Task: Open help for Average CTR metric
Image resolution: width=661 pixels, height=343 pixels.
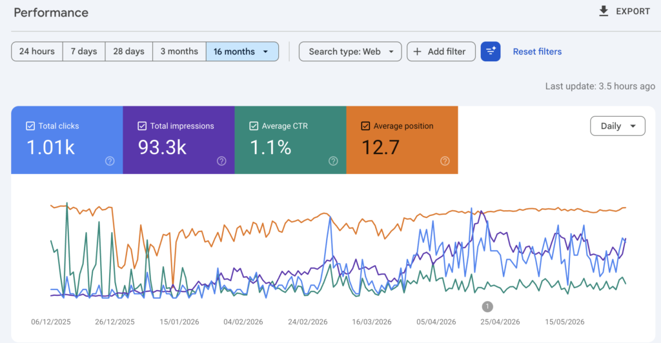Action: pyautogui.click(x=333, y=161)
